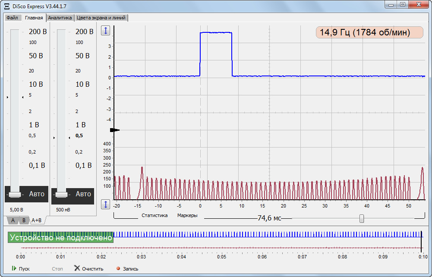Image resolution: width=432 pixels, height=277 pixels.
Task: Set the left channel scale to 1 В
Action: tap(34, 125)
